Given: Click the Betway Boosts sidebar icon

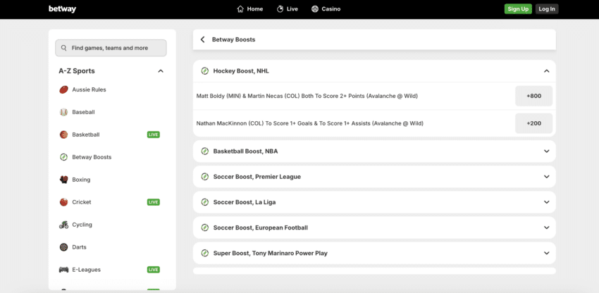Looking at the screenshot, I should click(64, 157).
